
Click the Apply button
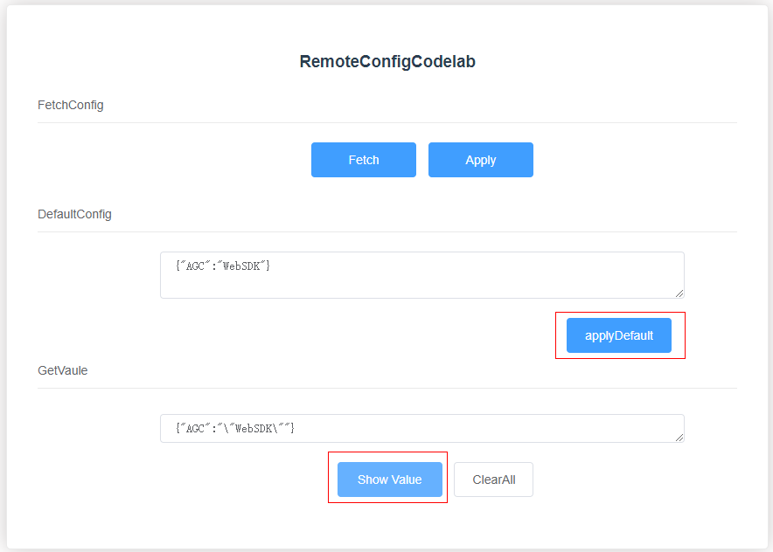click(480, 160)
